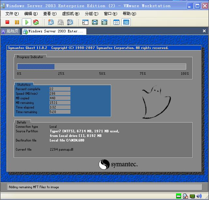Viewport: 209px width, 200px height.
Task: Click the network adapter status icon
Action: click(x=192, y=196)
